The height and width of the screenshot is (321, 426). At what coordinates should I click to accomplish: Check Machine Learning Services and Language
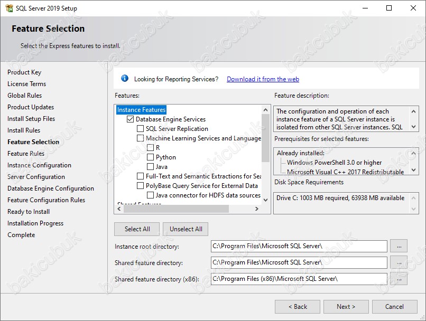(140, 138)
